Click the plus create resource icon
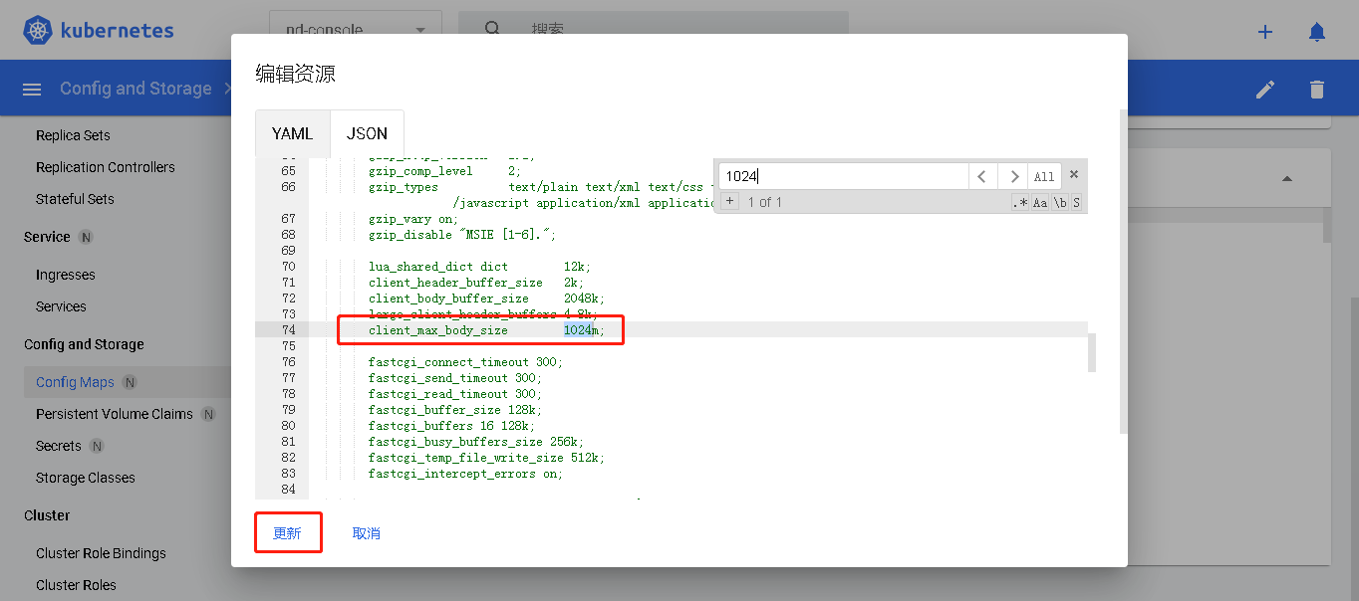Screen dimensions: 1359x601 tap(1265, 32)
